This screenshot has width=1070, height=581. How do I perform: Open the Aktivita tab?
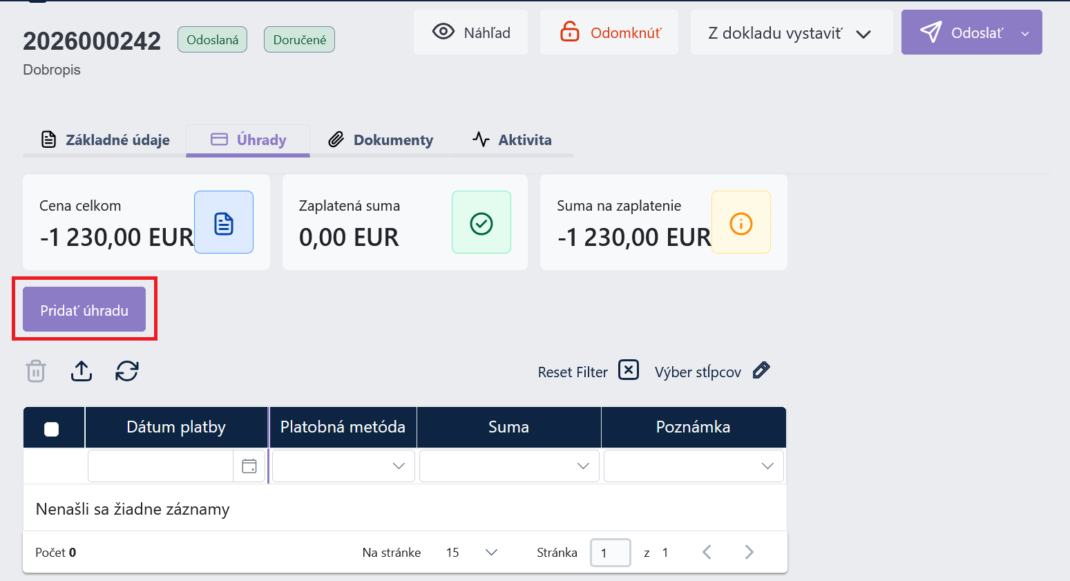pos(512,140)
